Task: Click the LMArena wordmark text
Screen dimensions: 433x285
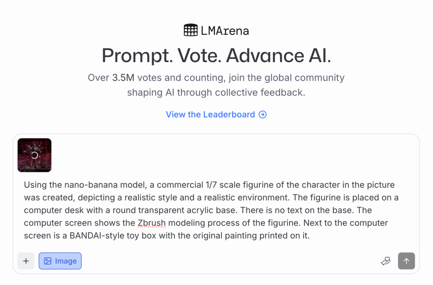Action: 225,31
